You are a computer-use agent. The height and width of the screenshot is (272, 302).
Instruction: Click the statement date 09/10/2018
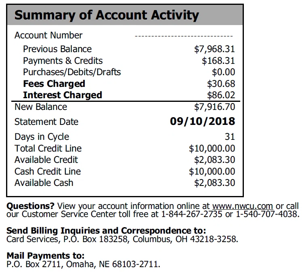202,121
